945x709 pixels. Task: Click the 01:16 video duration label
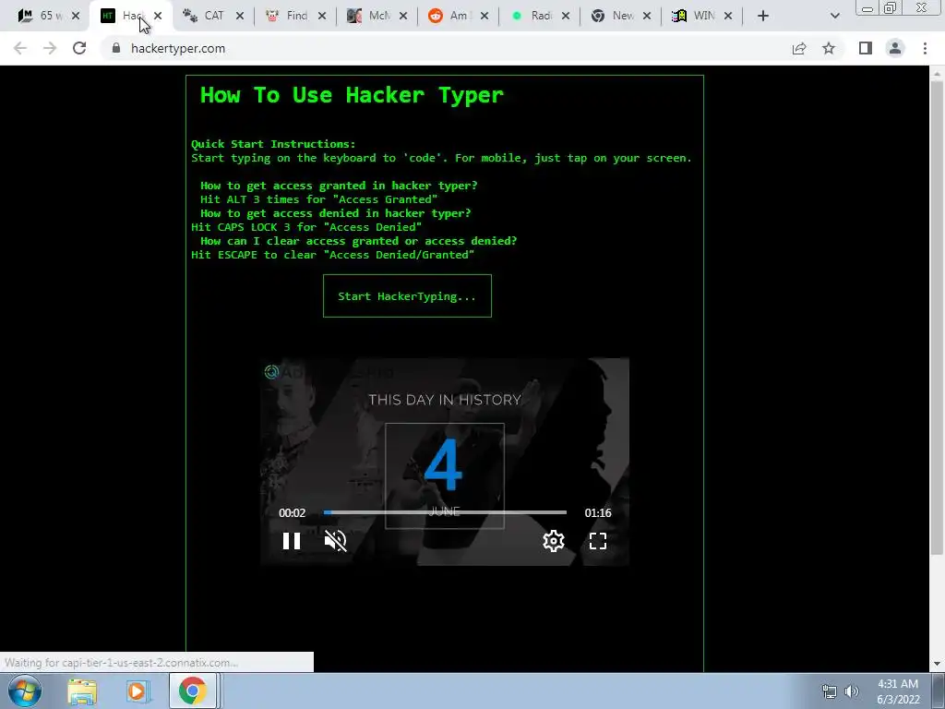coord(598,512)
